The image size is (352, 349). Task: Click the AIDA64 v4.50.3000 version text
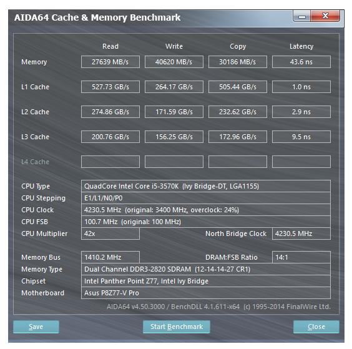tap(218, 307)
